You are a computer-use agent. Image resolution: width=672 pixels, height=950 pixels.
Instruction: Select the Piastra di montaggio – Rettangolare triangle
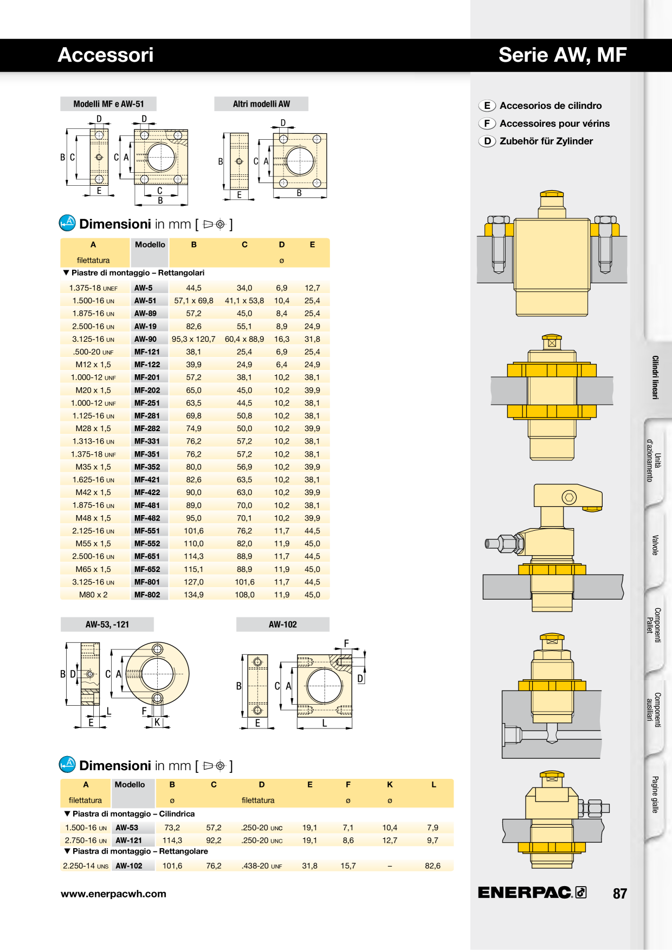click(67, 851)
